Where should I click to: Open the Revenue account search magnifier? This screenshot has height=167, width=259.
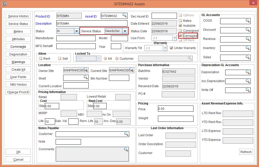[248, 39]
